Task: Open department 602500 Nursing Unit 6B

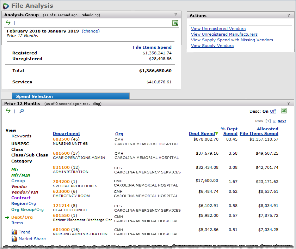Action: [x=61, y=139]
